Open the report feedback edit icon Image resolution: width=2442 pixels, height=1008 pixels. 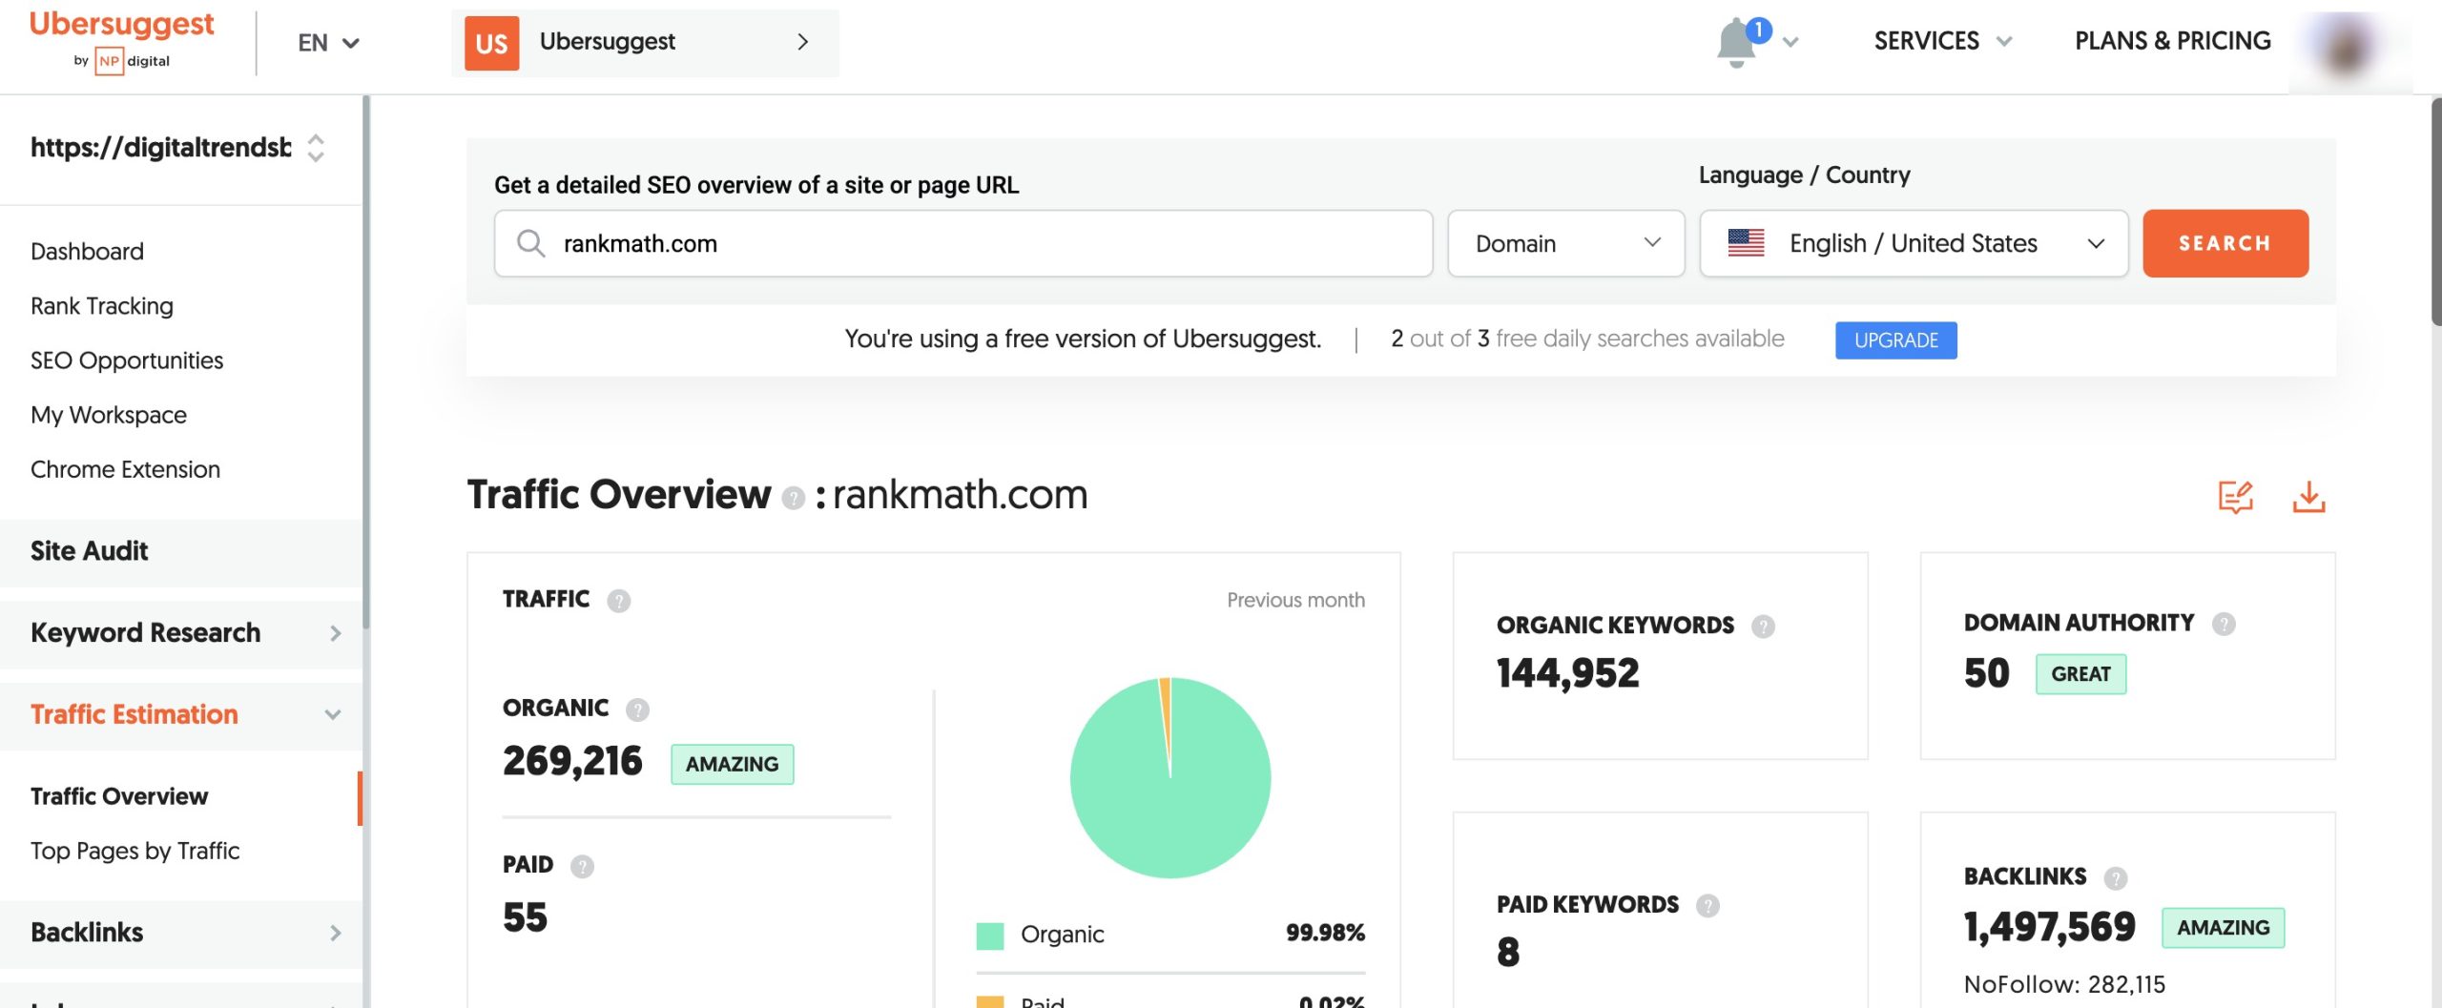(x=2235, y=497)
